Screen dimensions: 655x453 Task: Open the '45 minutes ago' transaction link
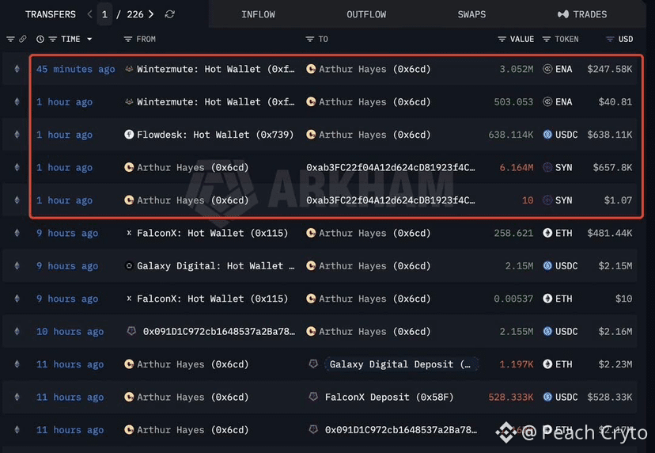point(76,69)
